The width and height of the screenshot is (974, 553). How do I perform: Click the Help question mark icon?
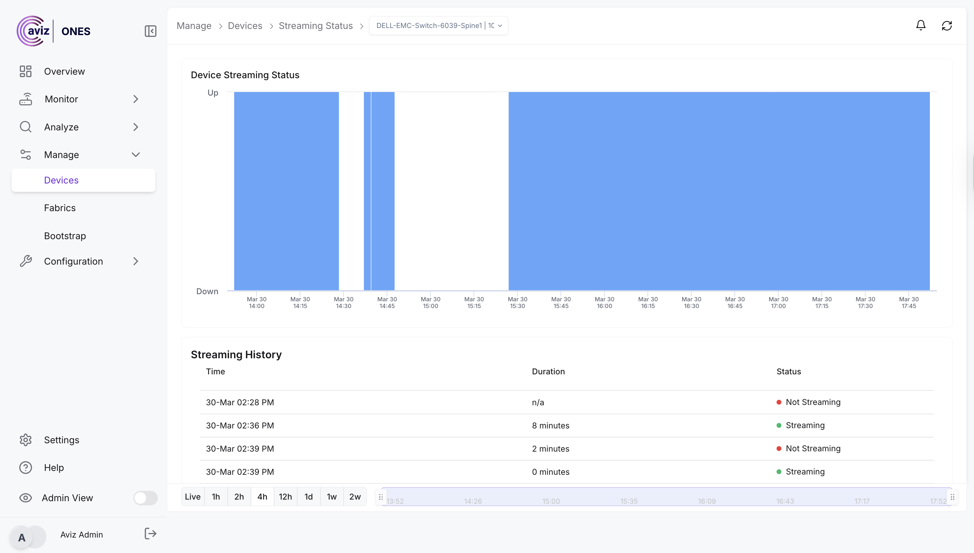point(25,468)
